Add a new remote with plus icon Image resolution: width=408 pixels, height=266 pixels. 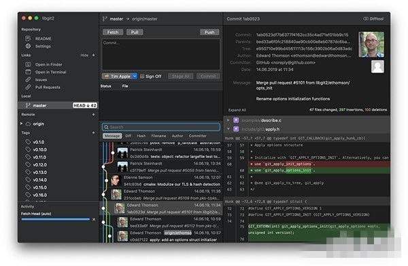[93, 114]
